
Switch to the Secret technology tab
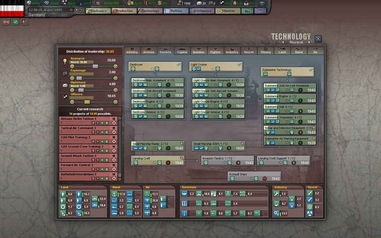point(249,51)
